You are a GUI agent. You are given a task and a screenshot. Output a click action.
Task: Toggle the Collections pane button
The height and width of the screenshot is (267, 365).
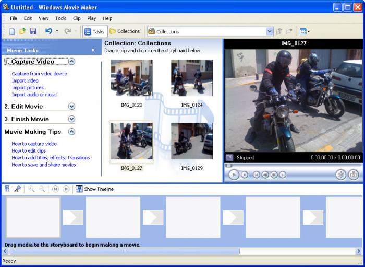[x=125, y=31]
